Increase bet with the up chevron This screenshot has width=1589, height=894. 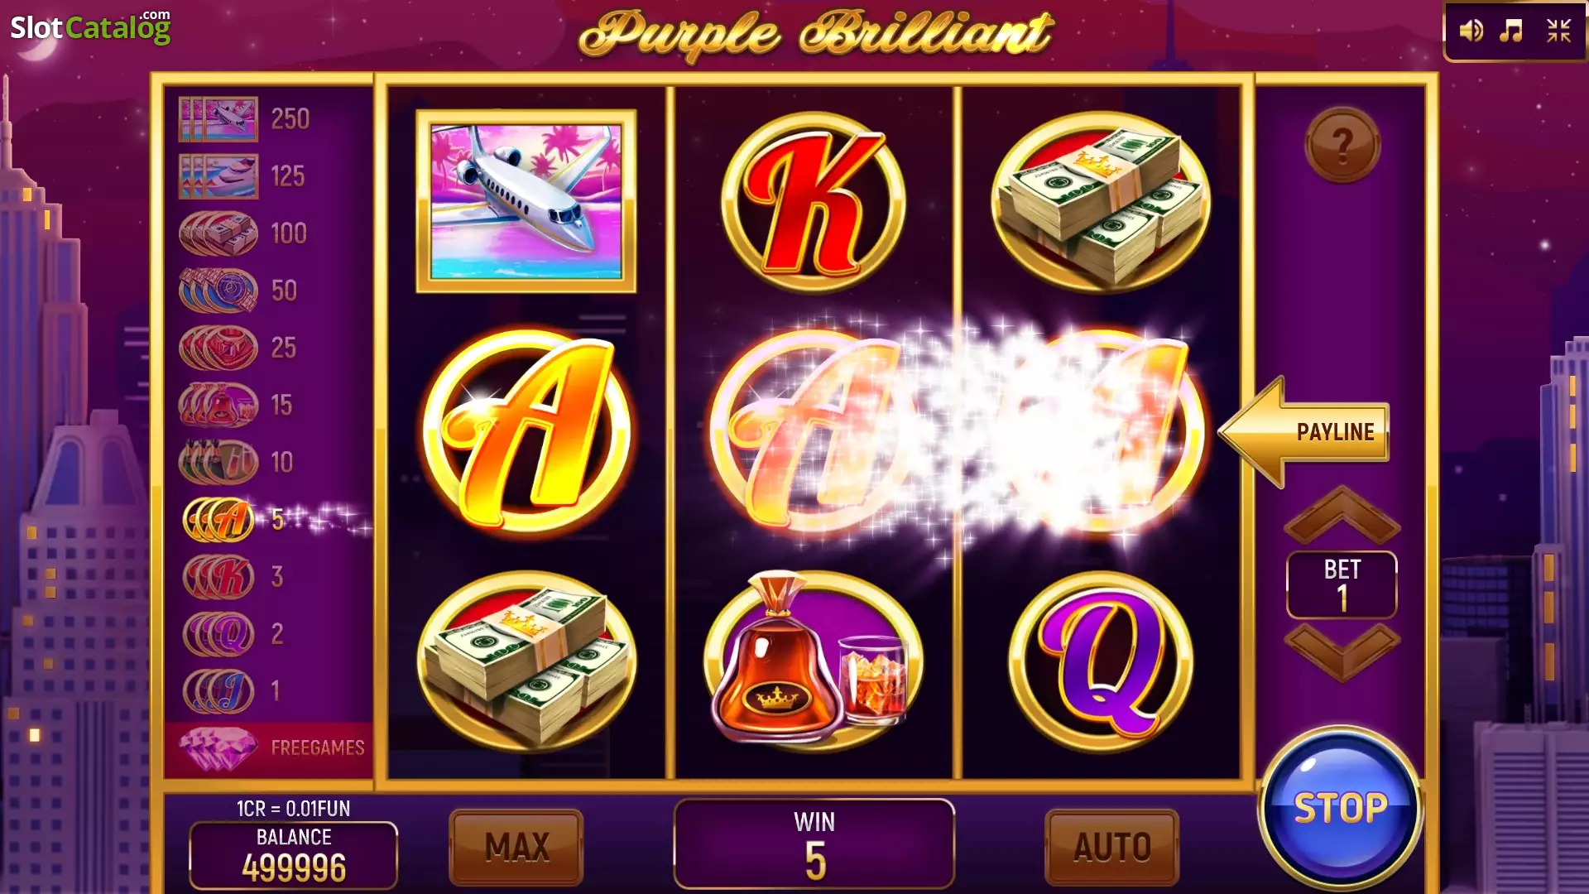[1342, 514]
